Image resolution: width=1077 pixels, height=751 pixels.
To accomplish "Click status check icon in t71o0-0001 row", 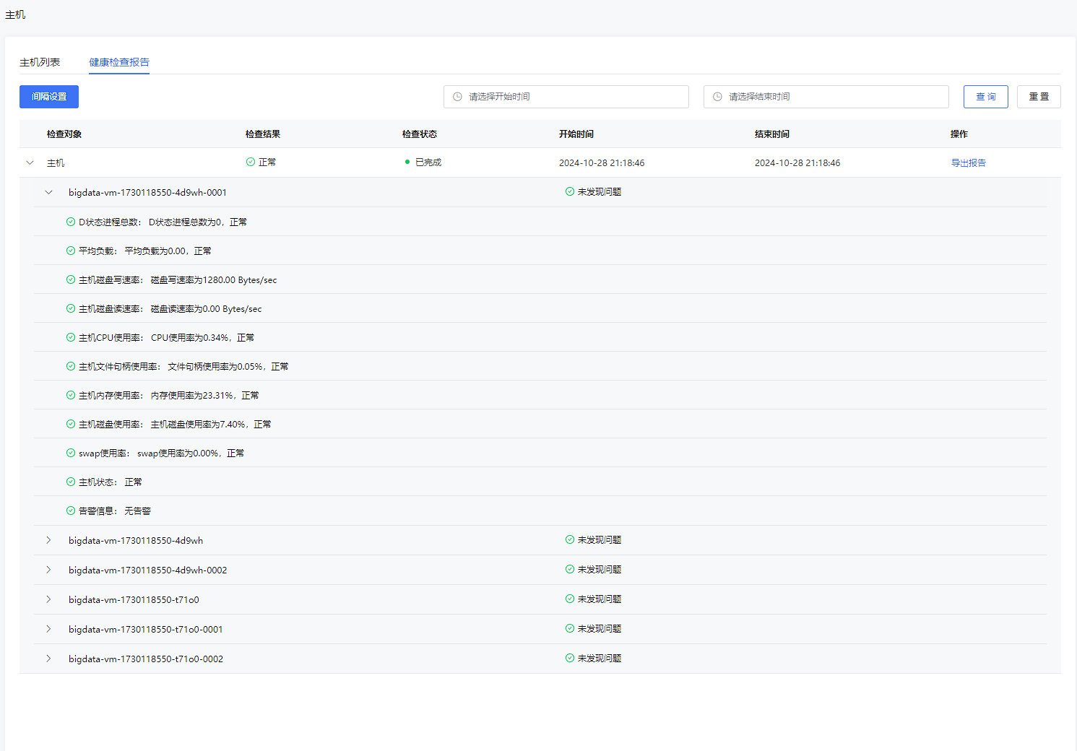I will 570,628.
